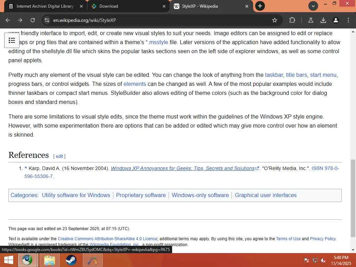The height and width of the screenshot is (267, 356).
Task: Open the Extensions puzzle icon
Action: click(x=292, y=20)
